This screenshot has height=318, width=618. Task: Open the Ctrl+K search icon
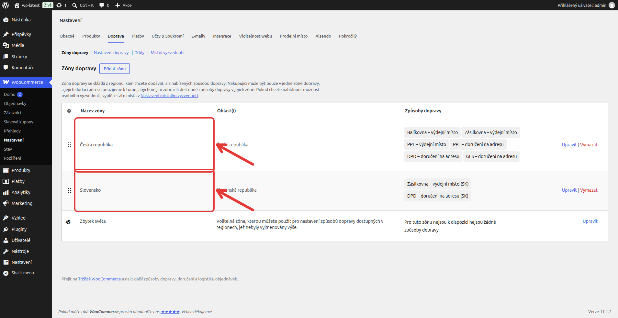[74, 5]
